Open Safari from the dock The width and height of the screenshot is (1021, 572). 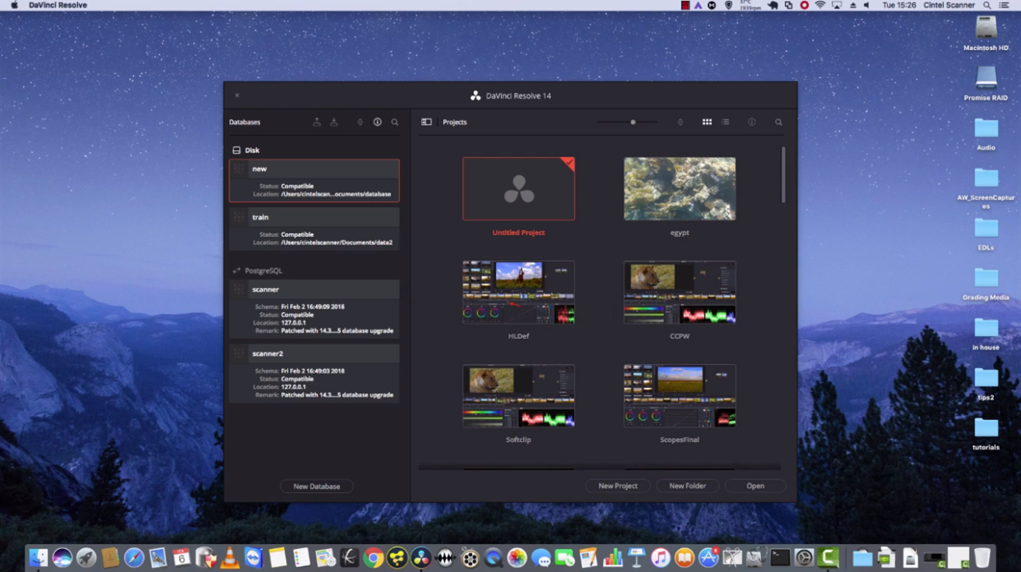click(134, 558)
